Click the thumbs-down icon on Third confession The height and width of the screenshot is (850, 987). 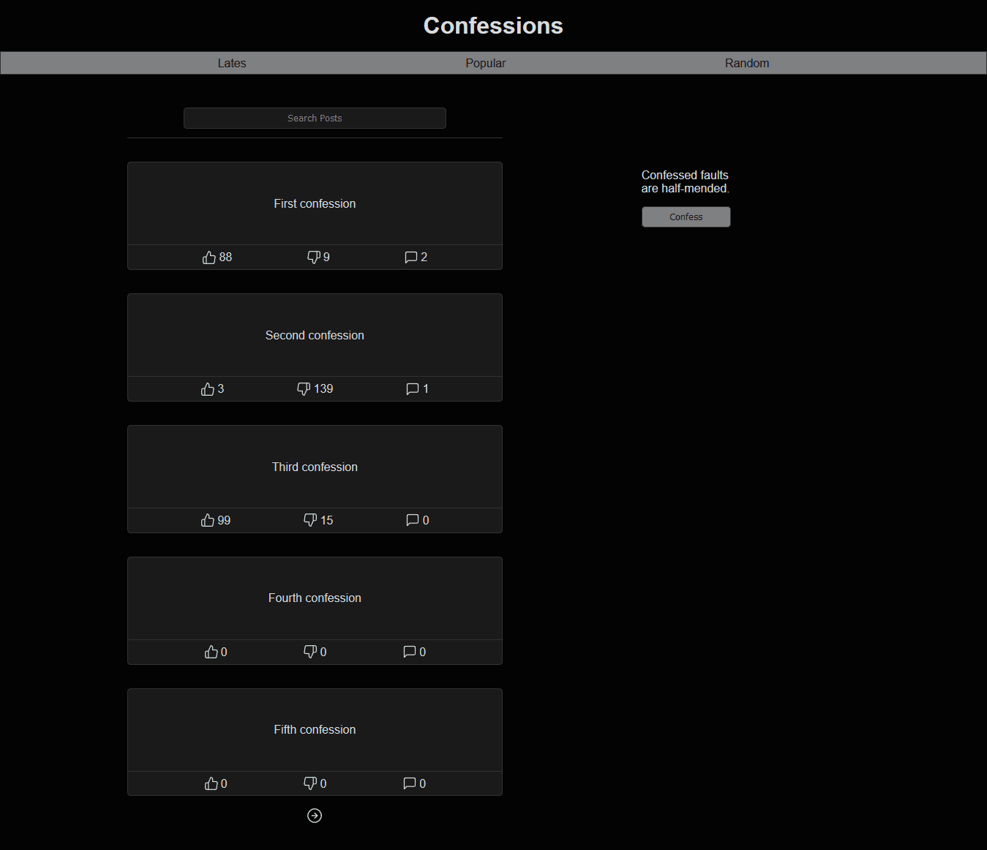tap(310, 520)
